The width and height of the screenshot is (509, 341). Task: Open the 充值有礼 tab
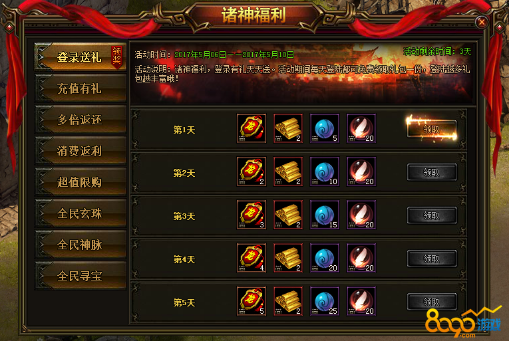(81, 88)
